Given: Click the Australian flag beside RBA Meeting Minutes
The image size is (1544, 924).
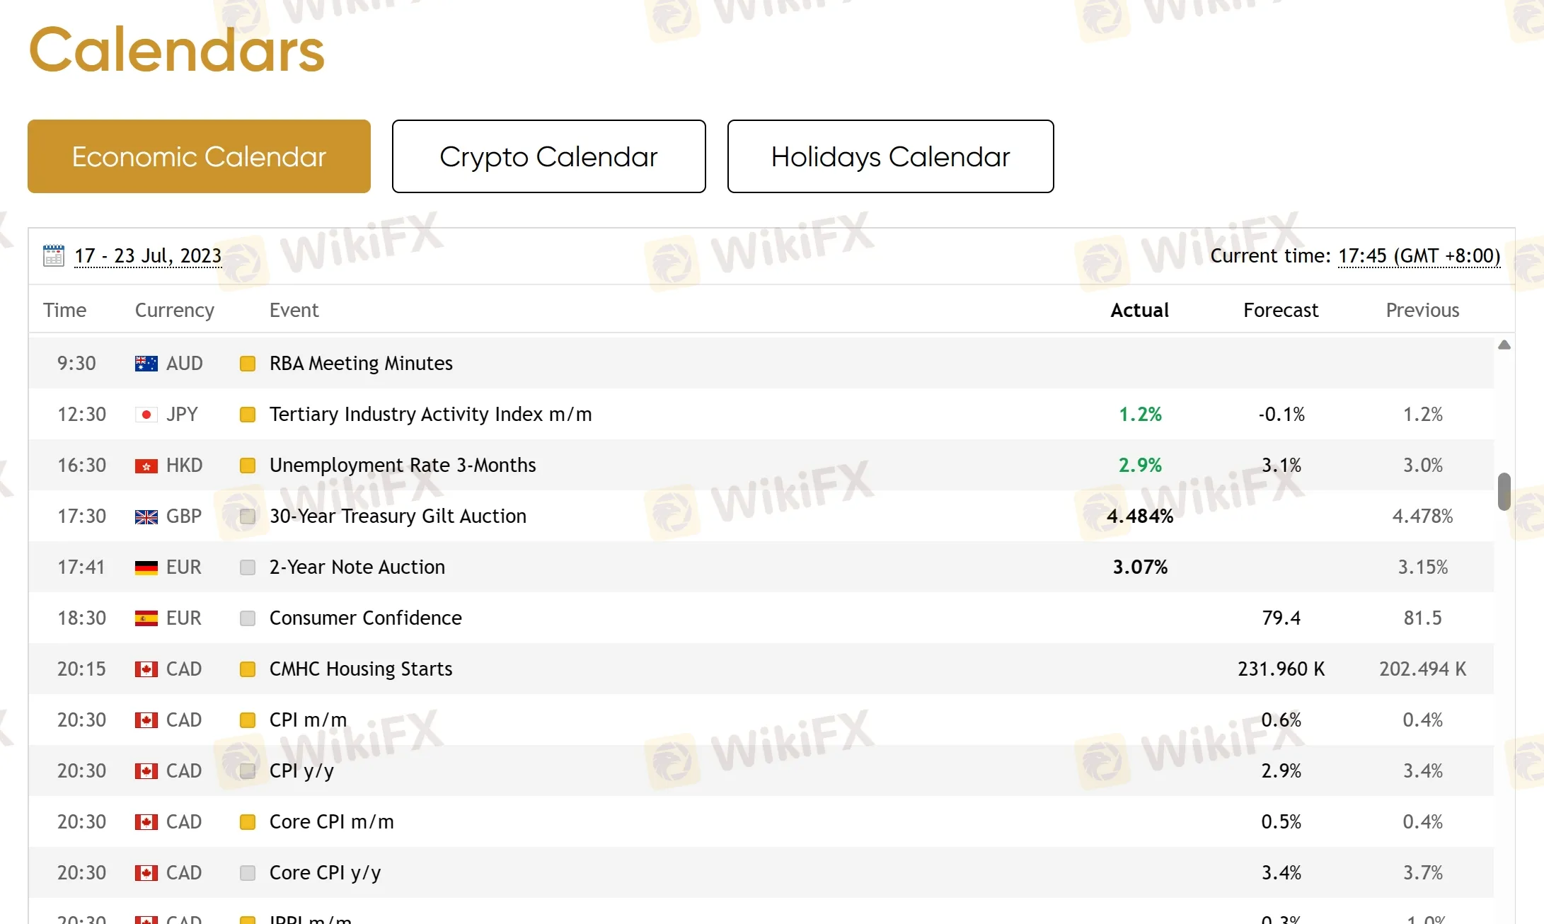Looking at the screenshot, I should [x=145, y=363].
